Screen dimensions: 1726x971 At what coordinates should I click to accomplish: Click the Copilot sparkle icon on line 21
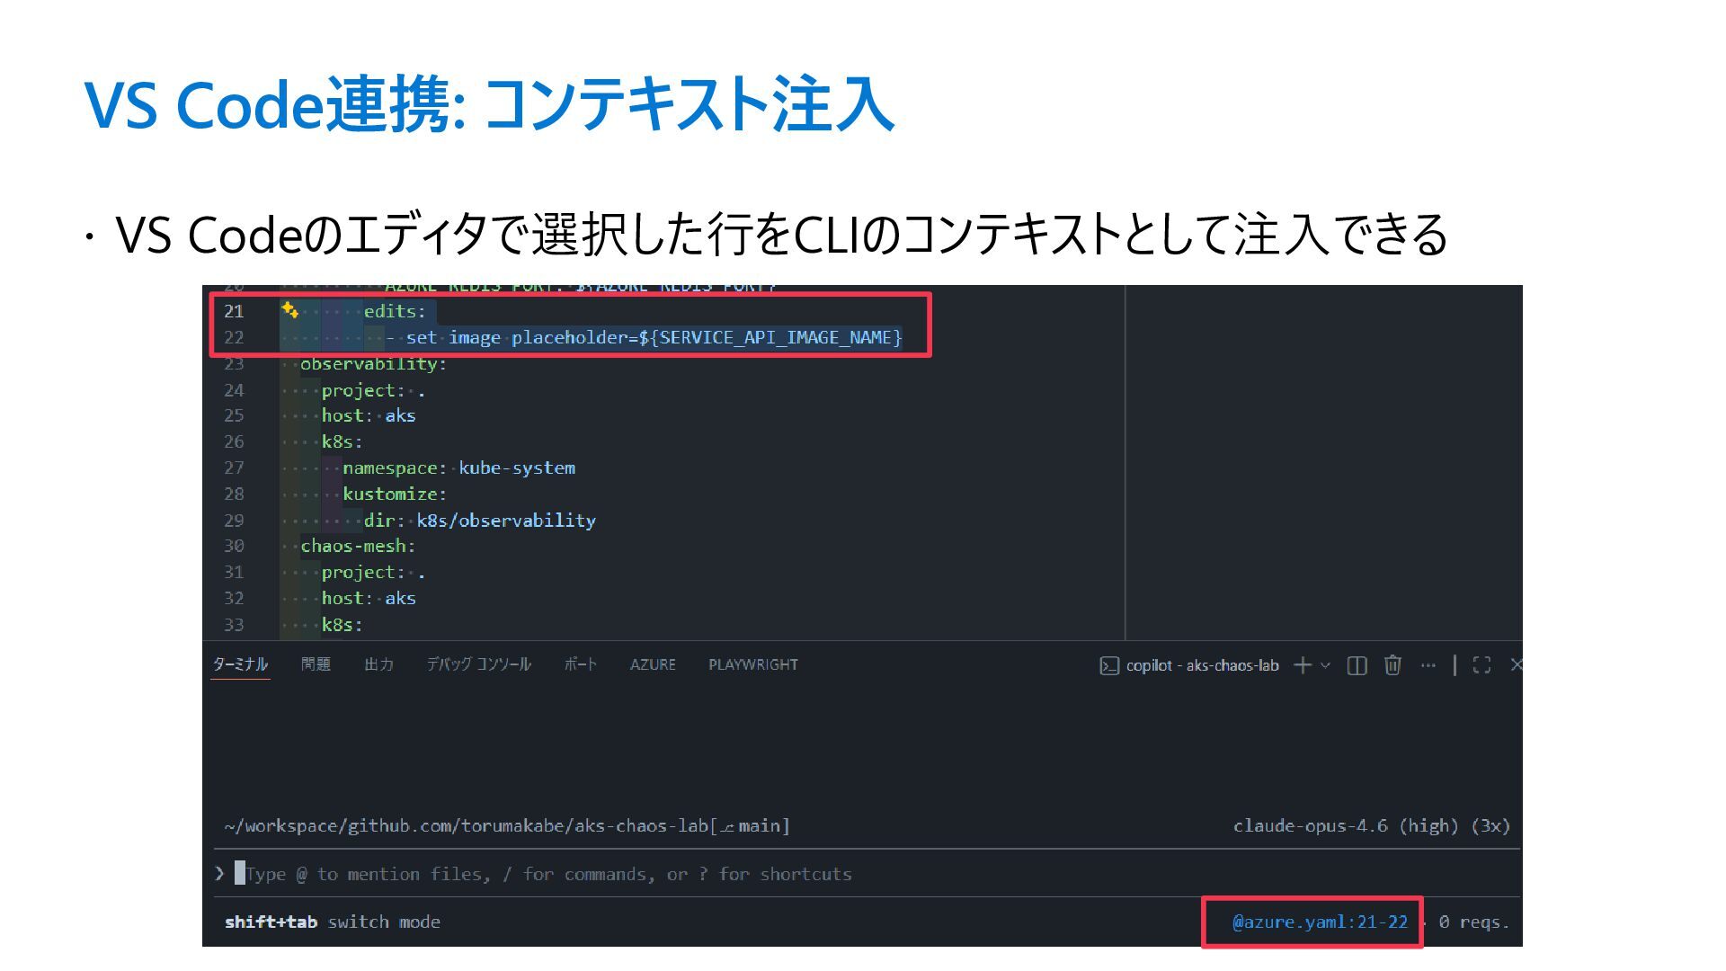[x=289, y=310]
